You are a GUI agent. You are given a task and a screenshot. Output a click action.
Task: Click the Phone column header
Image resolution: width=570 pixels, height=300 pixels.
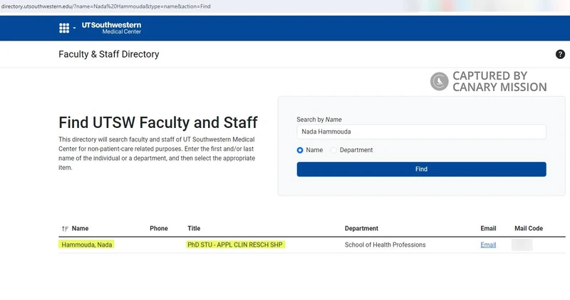pyautogui.click(x=159, y=228)
